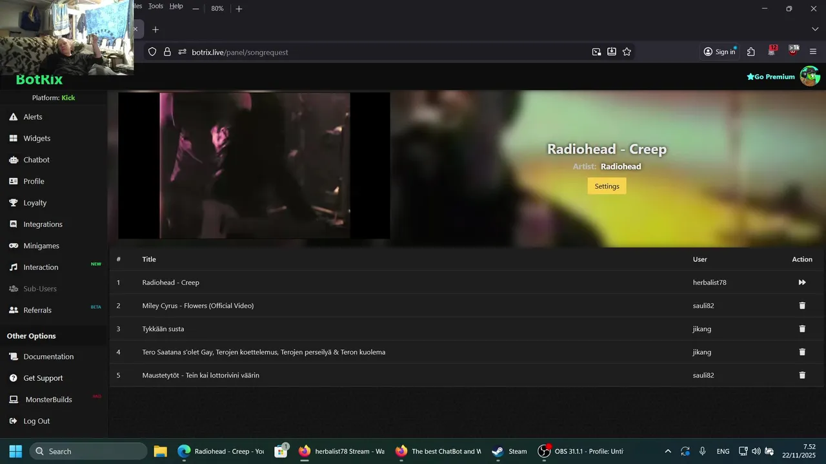This screenshot has height=464, width=826.
Task: Open the volume speaker tray icon
Action: [756, 451]
